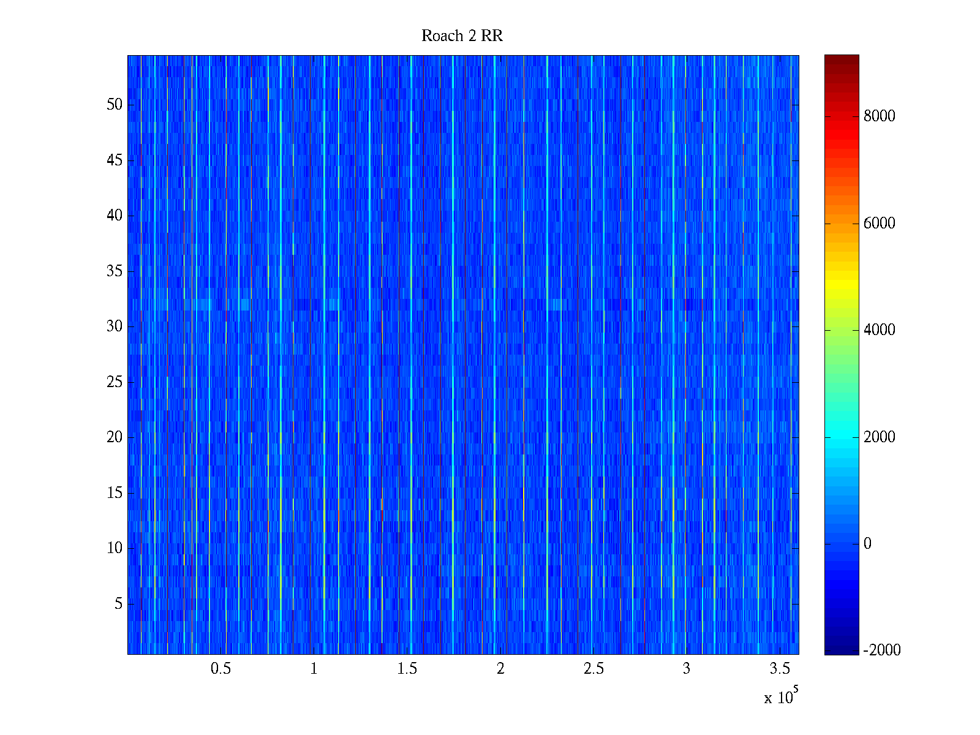Screen dimensions: 980x735
Task: Click the colorbar label 2000
Action: [879, 437]
